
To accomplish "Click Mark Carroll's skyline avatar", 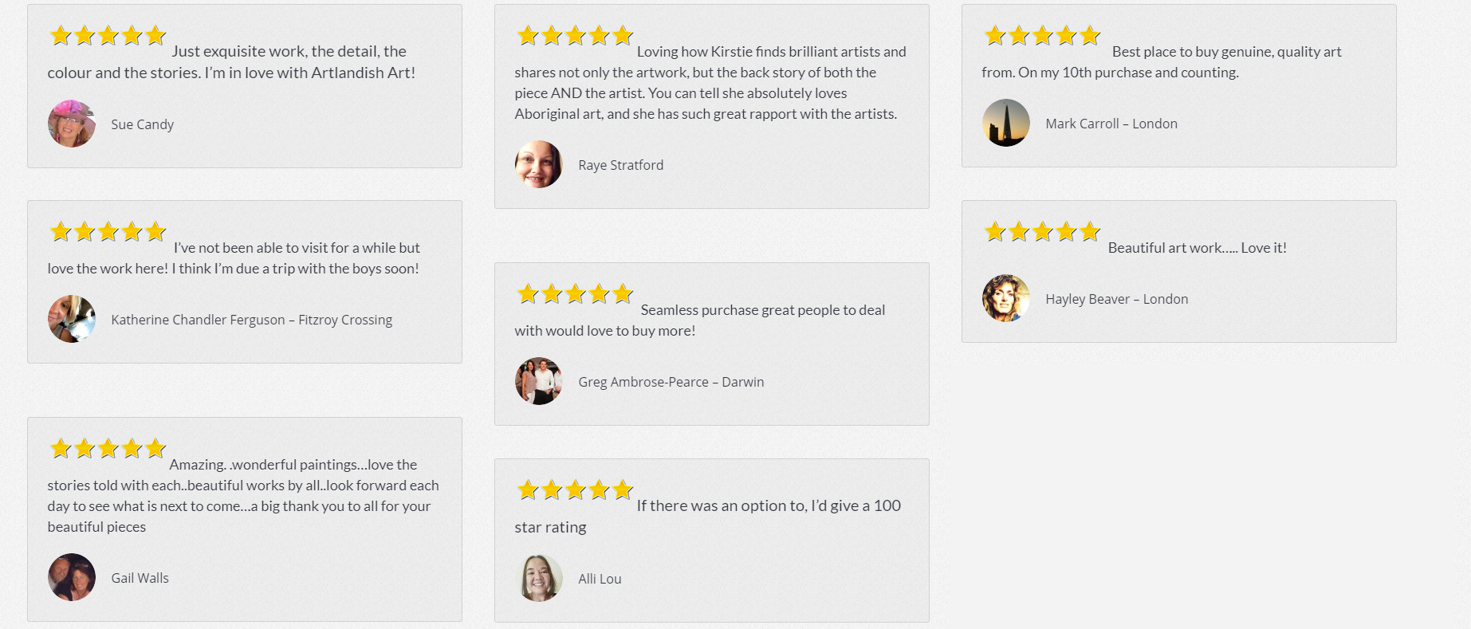I will (x=1006, y=123).
